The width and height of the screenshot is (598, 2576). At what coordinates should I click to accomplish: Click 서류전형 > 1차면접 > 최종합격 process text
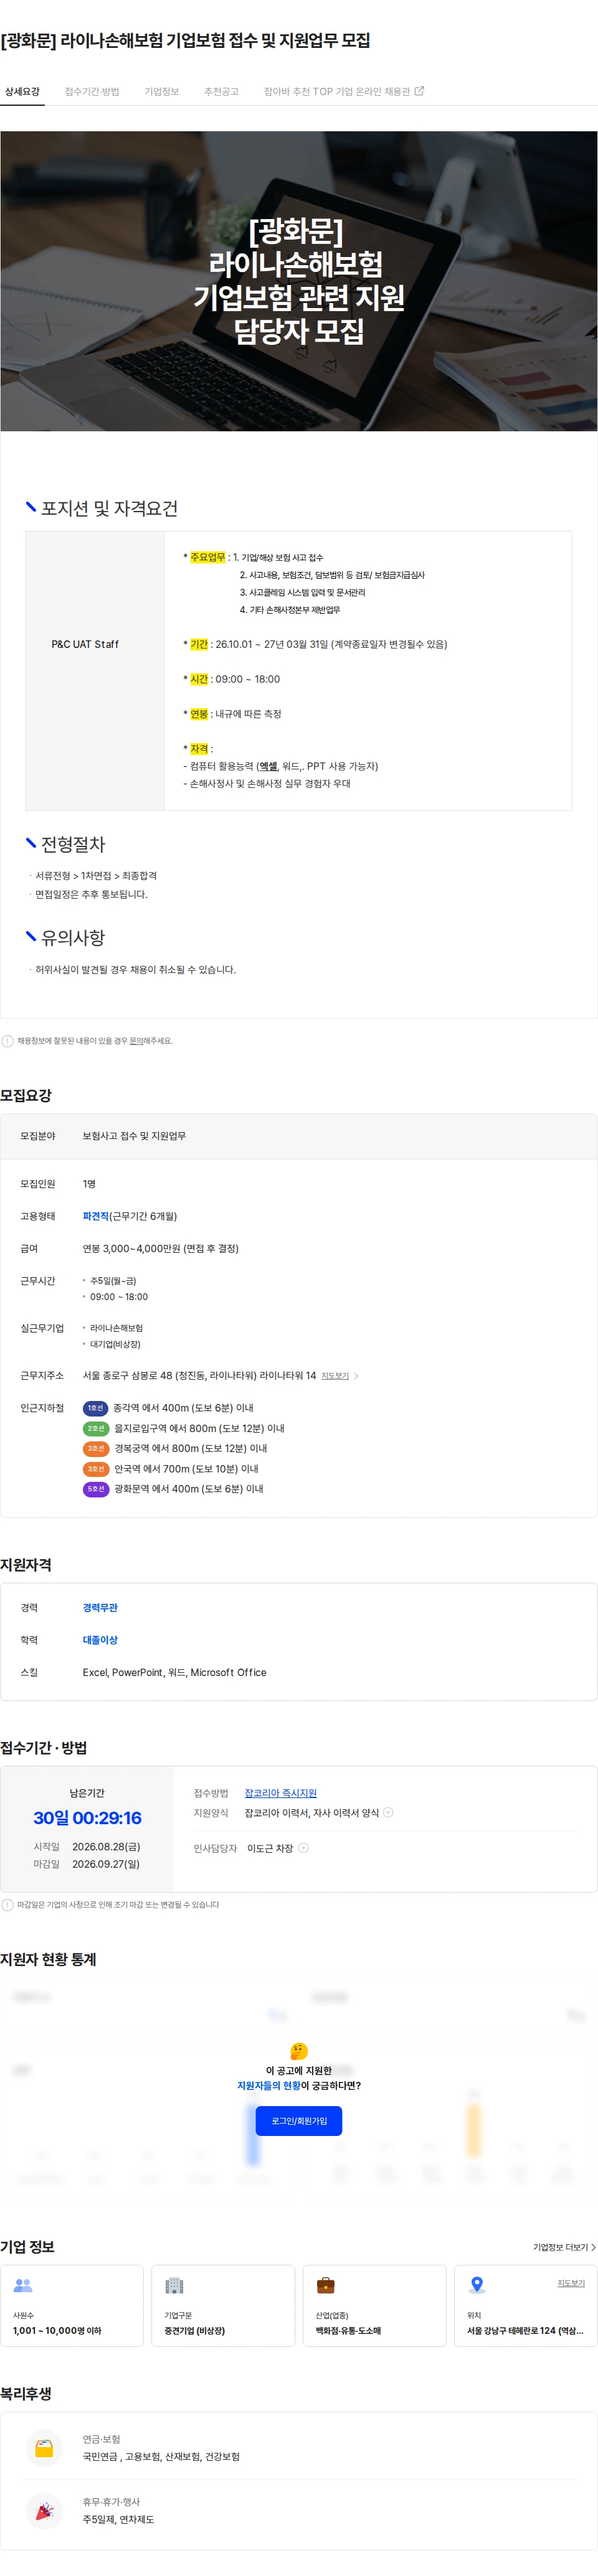click(96, 875)
